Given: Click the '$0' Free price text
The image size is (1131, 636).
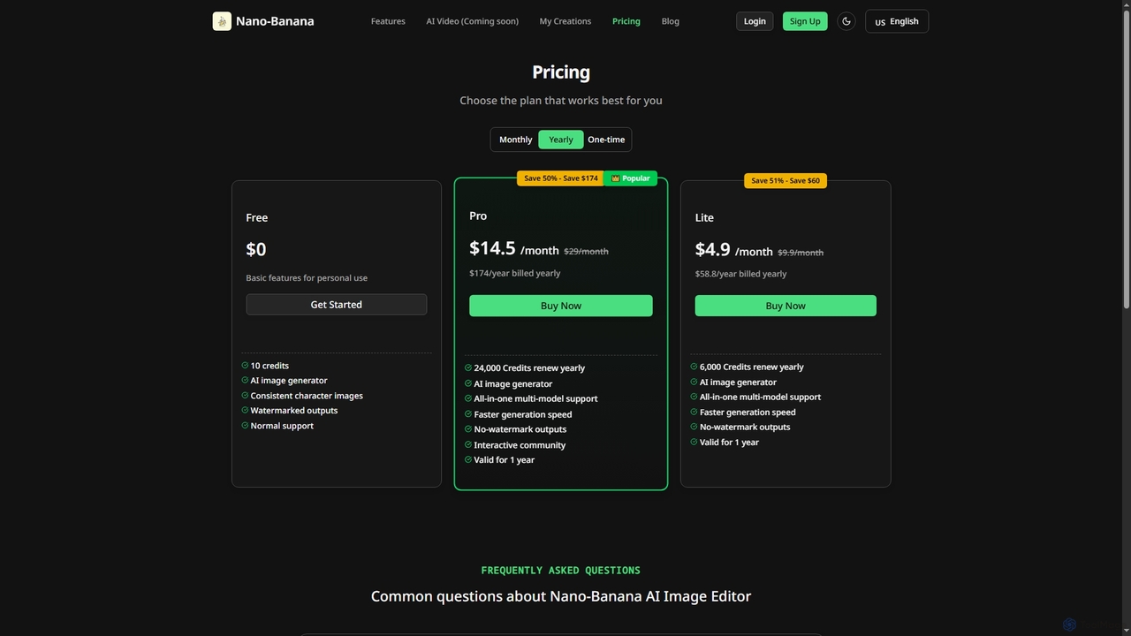Looking at the screenshot, I should [x=256, y=250].
